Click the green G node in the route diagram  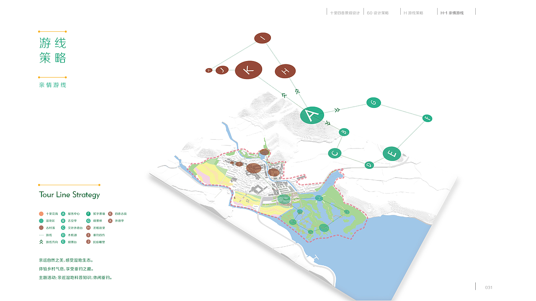coord(374,102)
